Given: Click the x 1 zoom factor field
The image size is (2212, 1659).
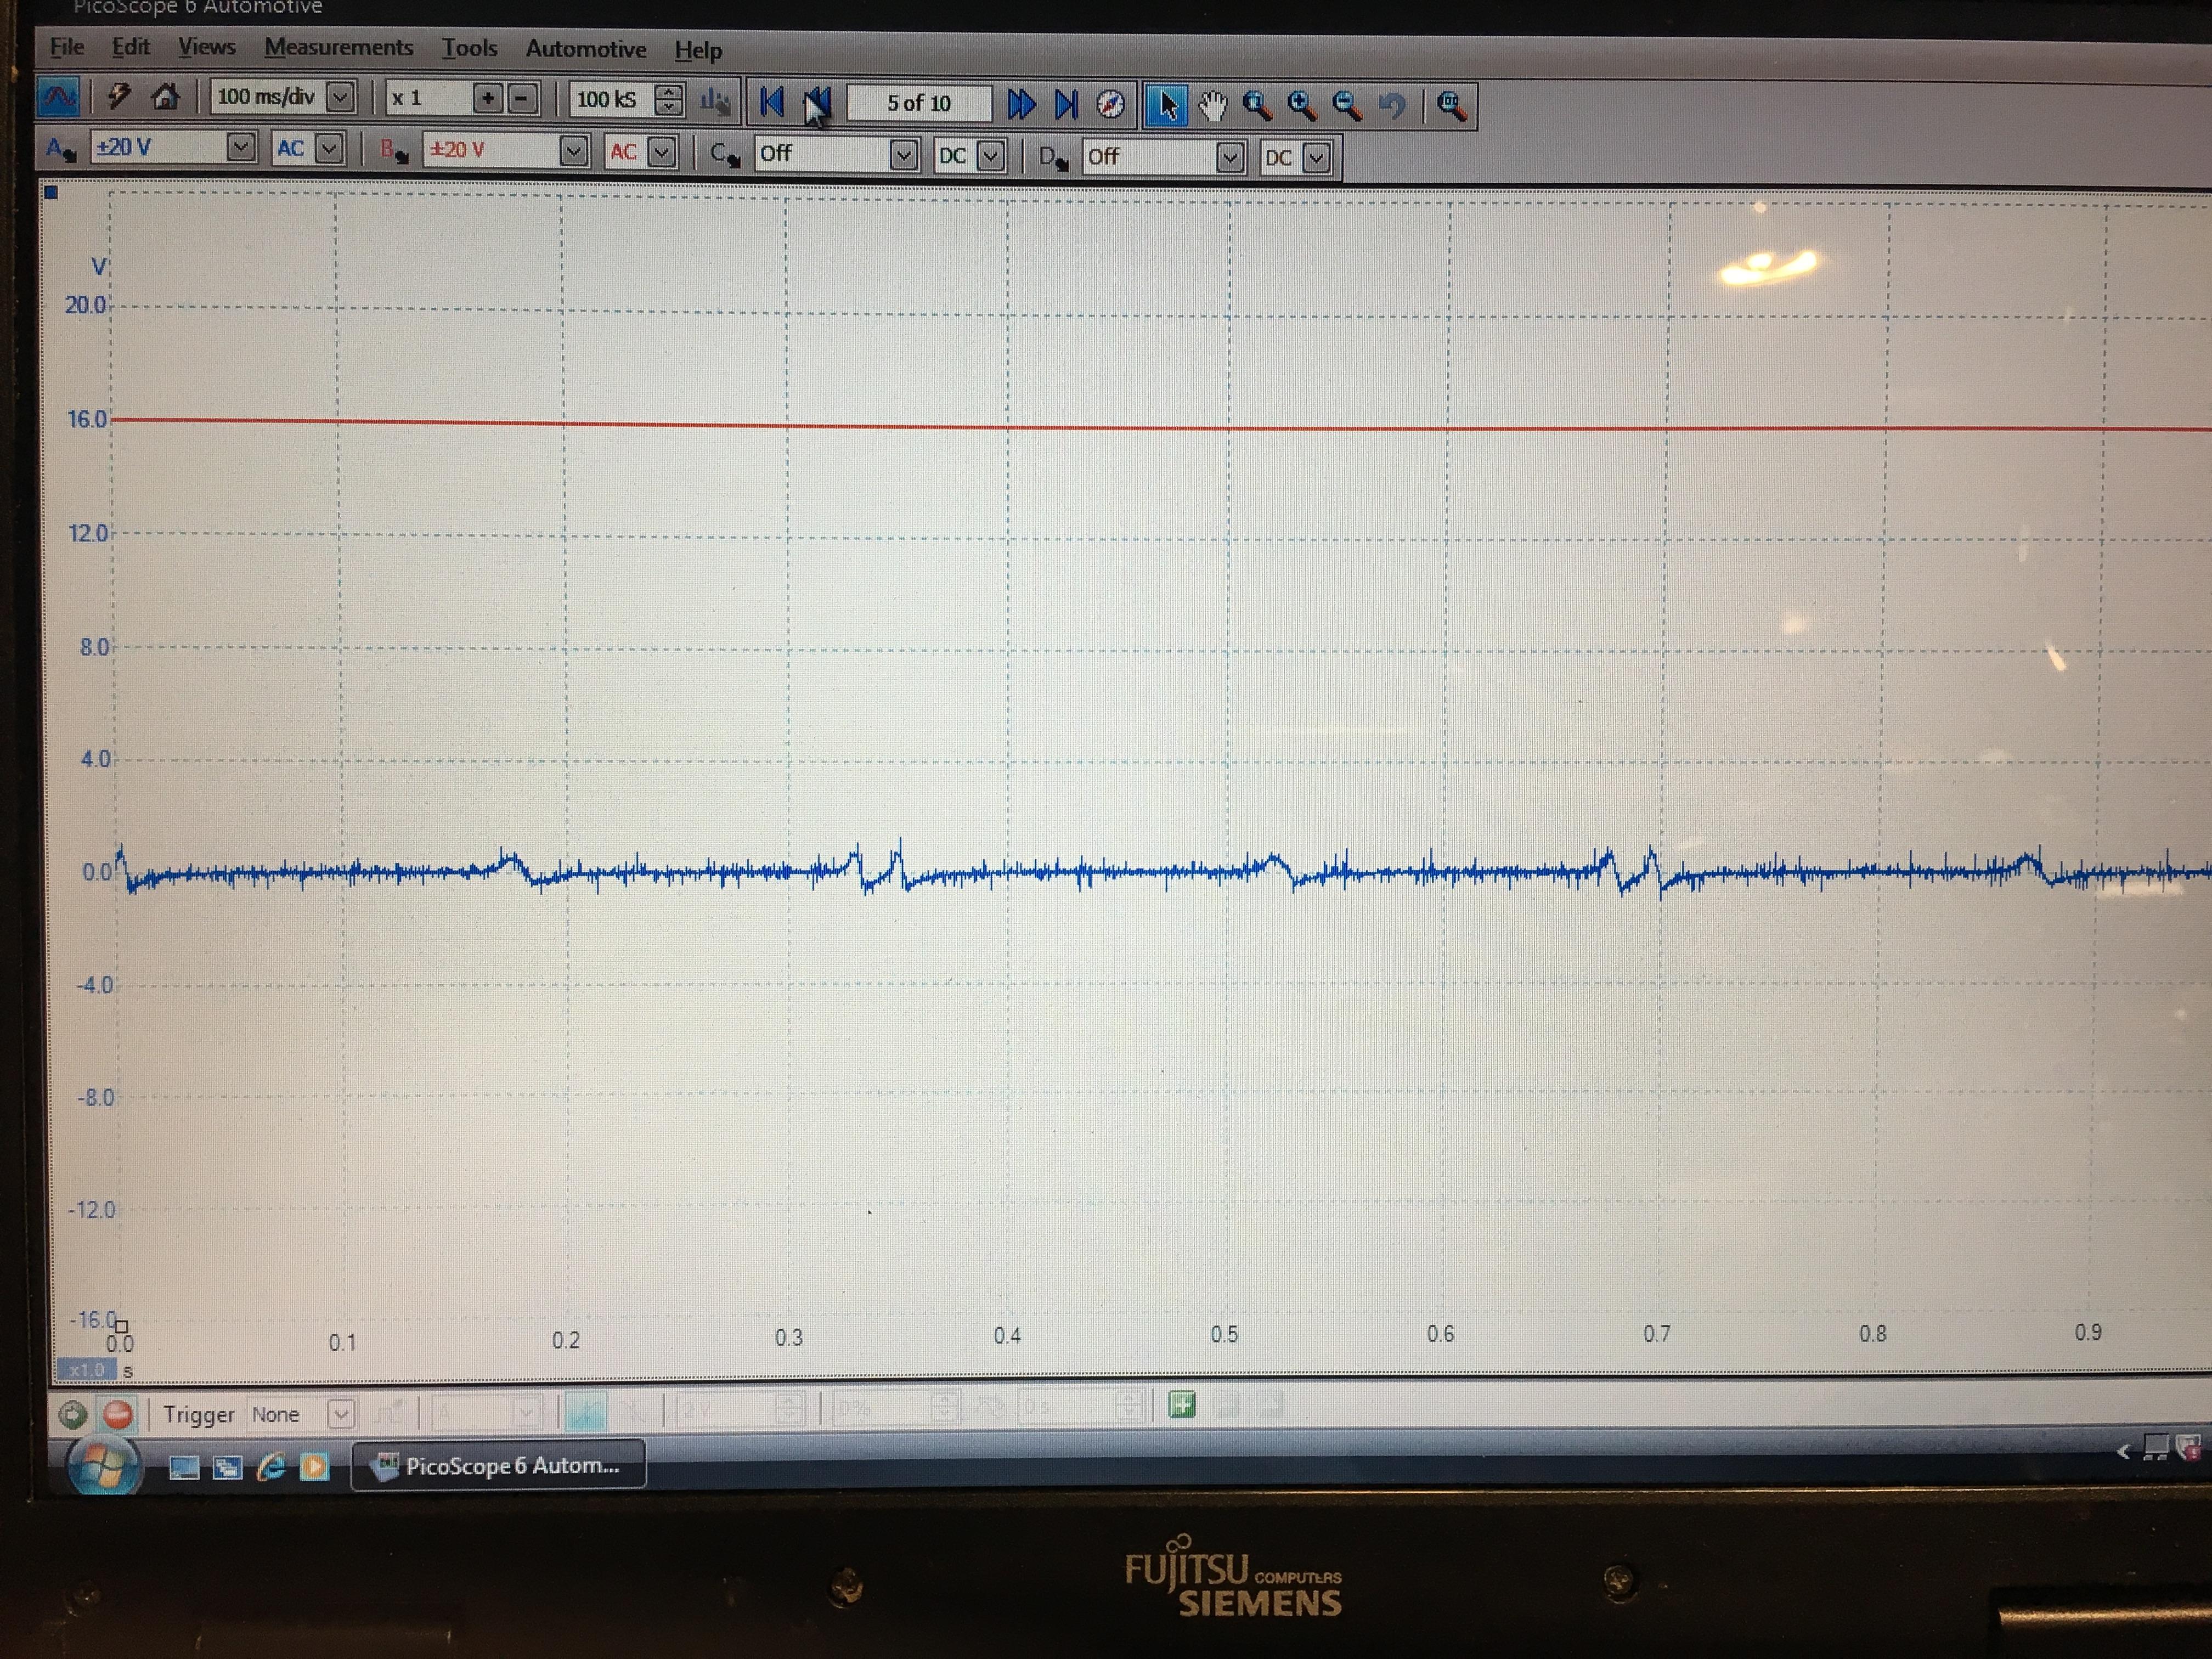Looking at the screenshot, I should click(x=428, y=98).
